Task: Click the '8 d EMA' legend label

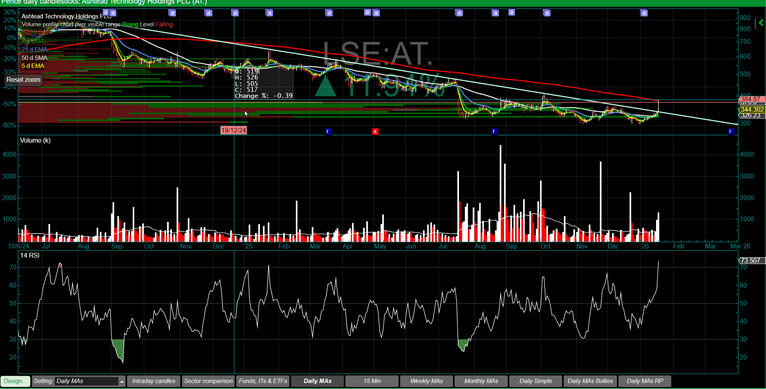Action: point(33,41)
